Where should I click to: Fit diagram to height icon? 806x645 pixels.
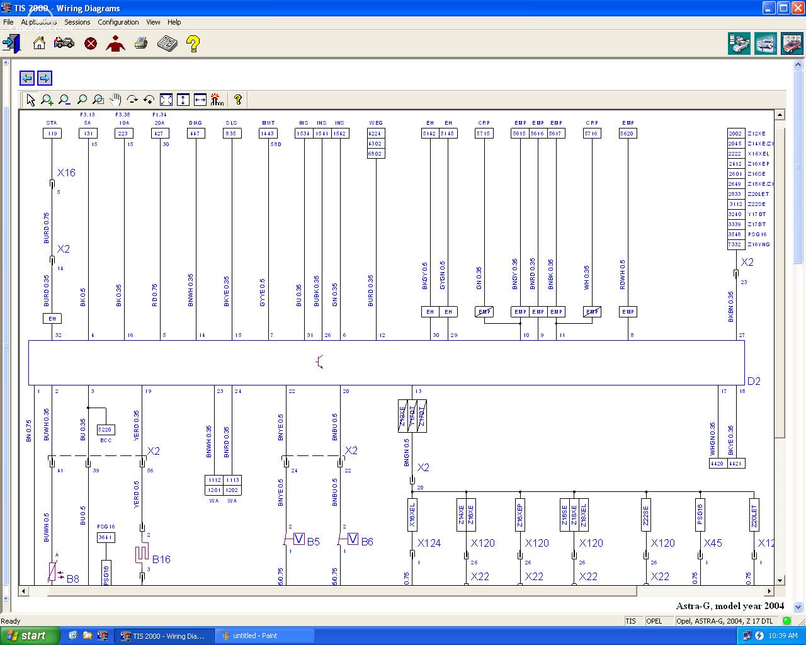(x=183, y=100)
